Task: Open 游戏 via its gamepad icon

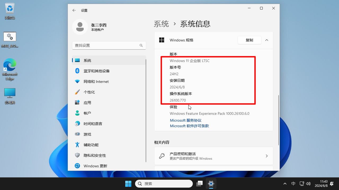Action: 77,134
